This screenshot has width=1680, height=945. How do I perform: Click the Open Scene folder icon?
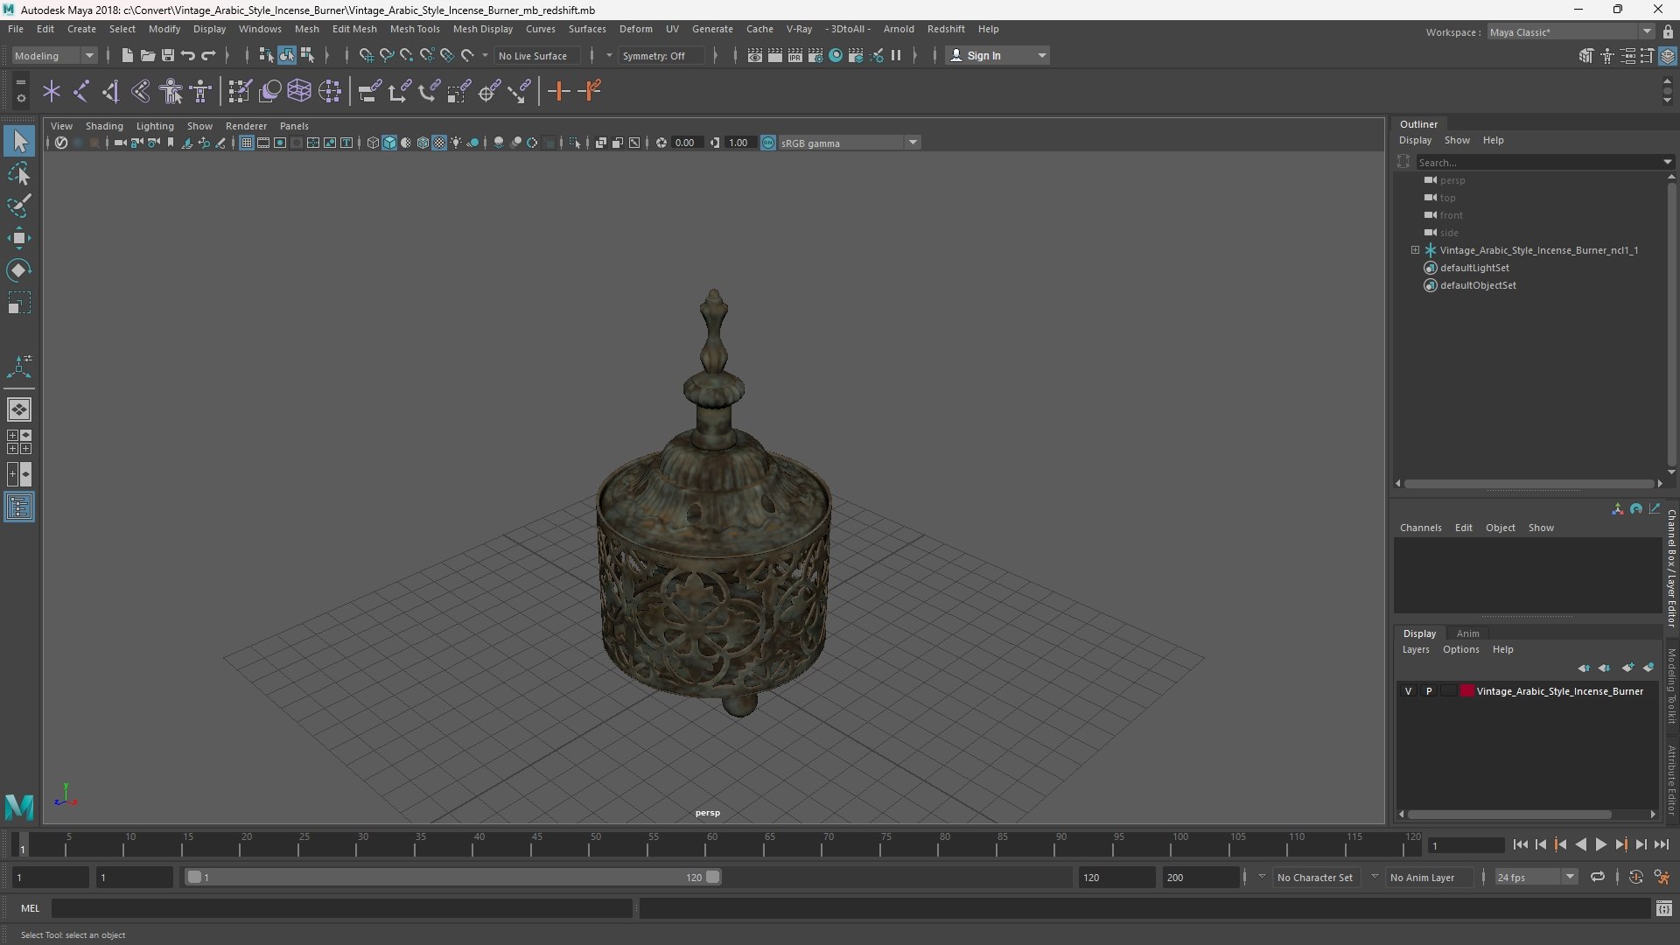pos(148,55)
